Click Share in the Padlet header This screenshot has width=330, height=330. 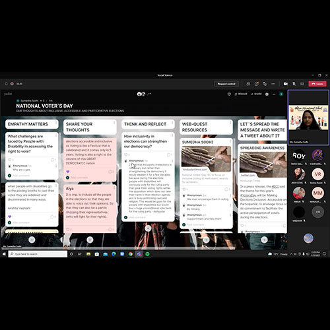256,94
